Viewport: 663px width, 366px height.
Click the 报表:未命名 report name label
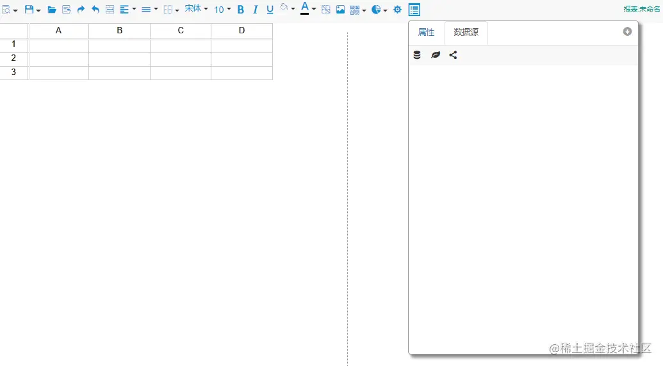pyautogui.click(x=642, y=9)
